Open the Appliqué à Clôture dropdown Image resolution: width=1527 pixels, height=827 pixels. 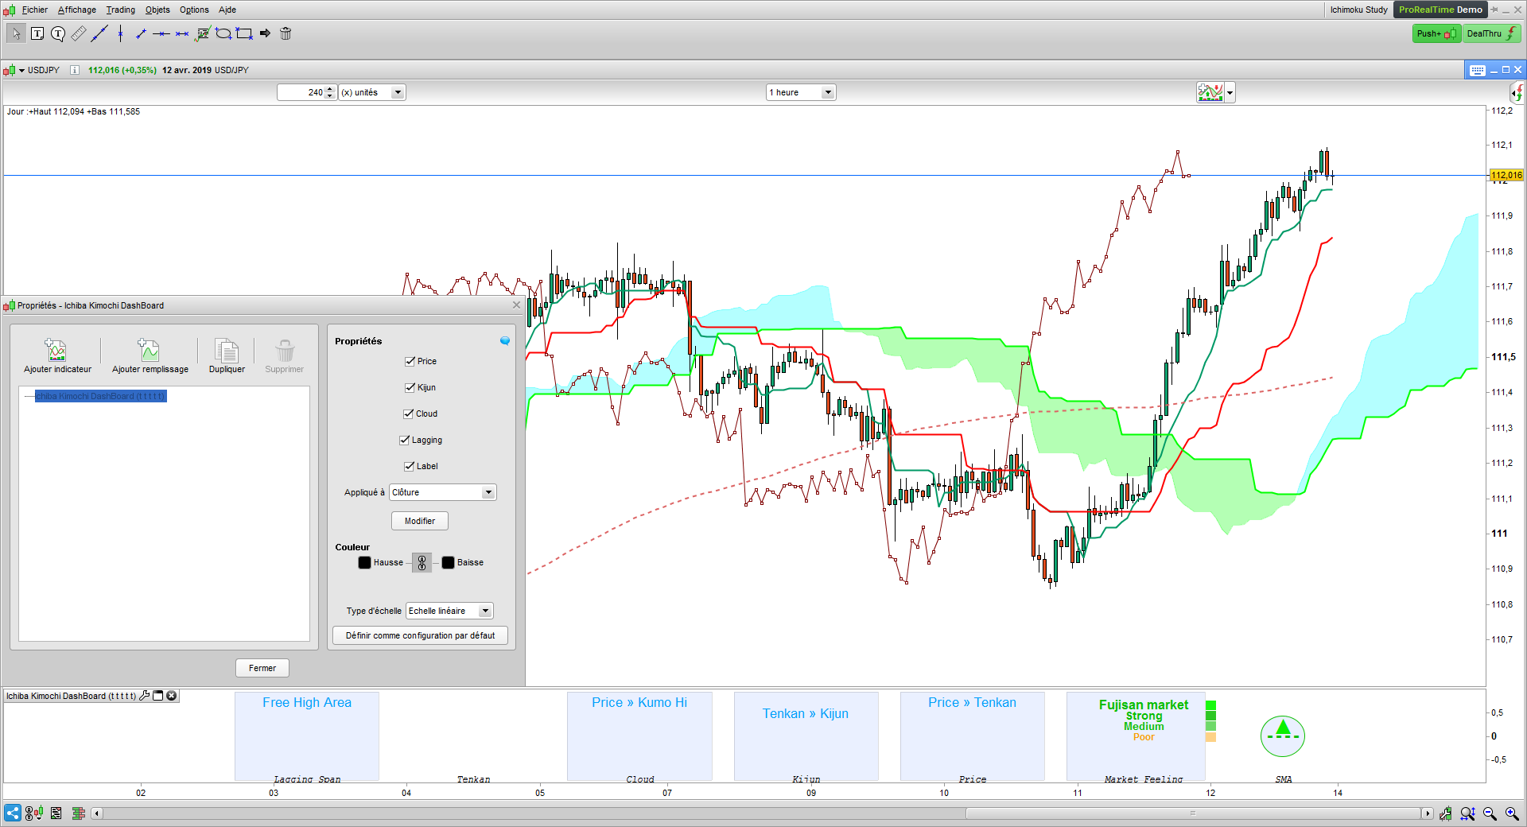coord(443,492)
